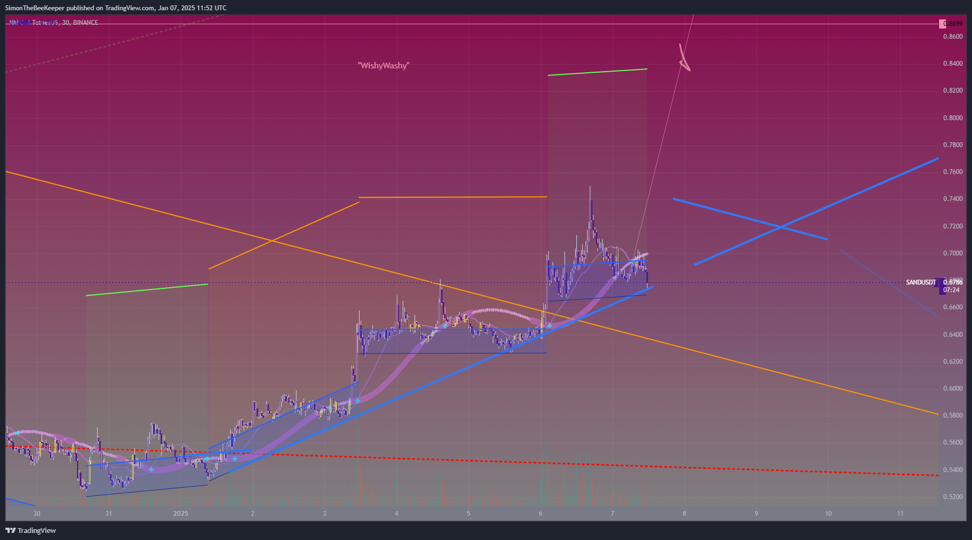972x540 pixels.
Task: Click the "11" date label on time axis
Action: pos(900,514)
